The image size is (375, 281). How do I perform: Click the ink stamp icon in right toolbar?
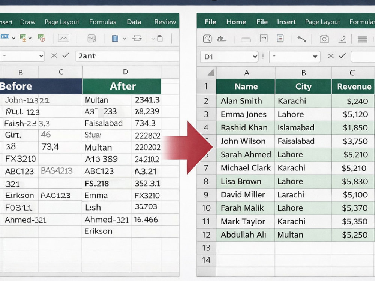(221, 39)
